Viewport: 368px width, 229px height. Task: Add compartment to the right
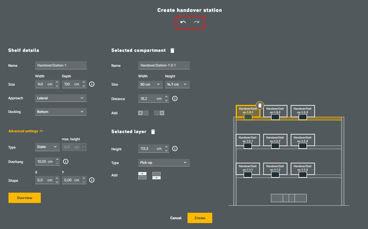[x=159, y=113]
